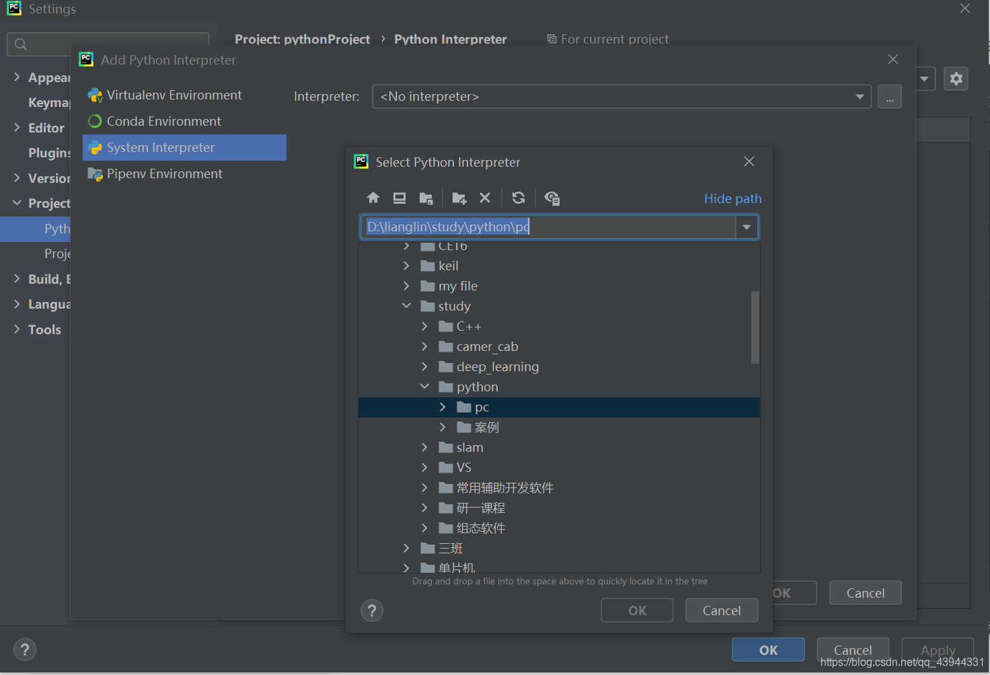Click the browse '...' button next to Interpreter
Image resolution: width=990 pixels, height=675 pixels.
coord(890,97)
